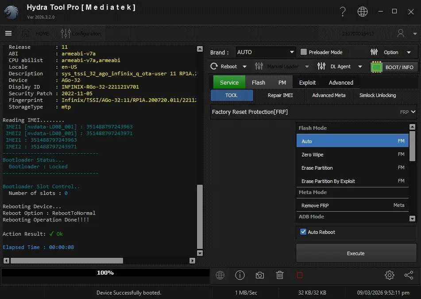Click the user account profile icon
The width and height of the screenshot is (421, 299).
click(x=401, y=33)
